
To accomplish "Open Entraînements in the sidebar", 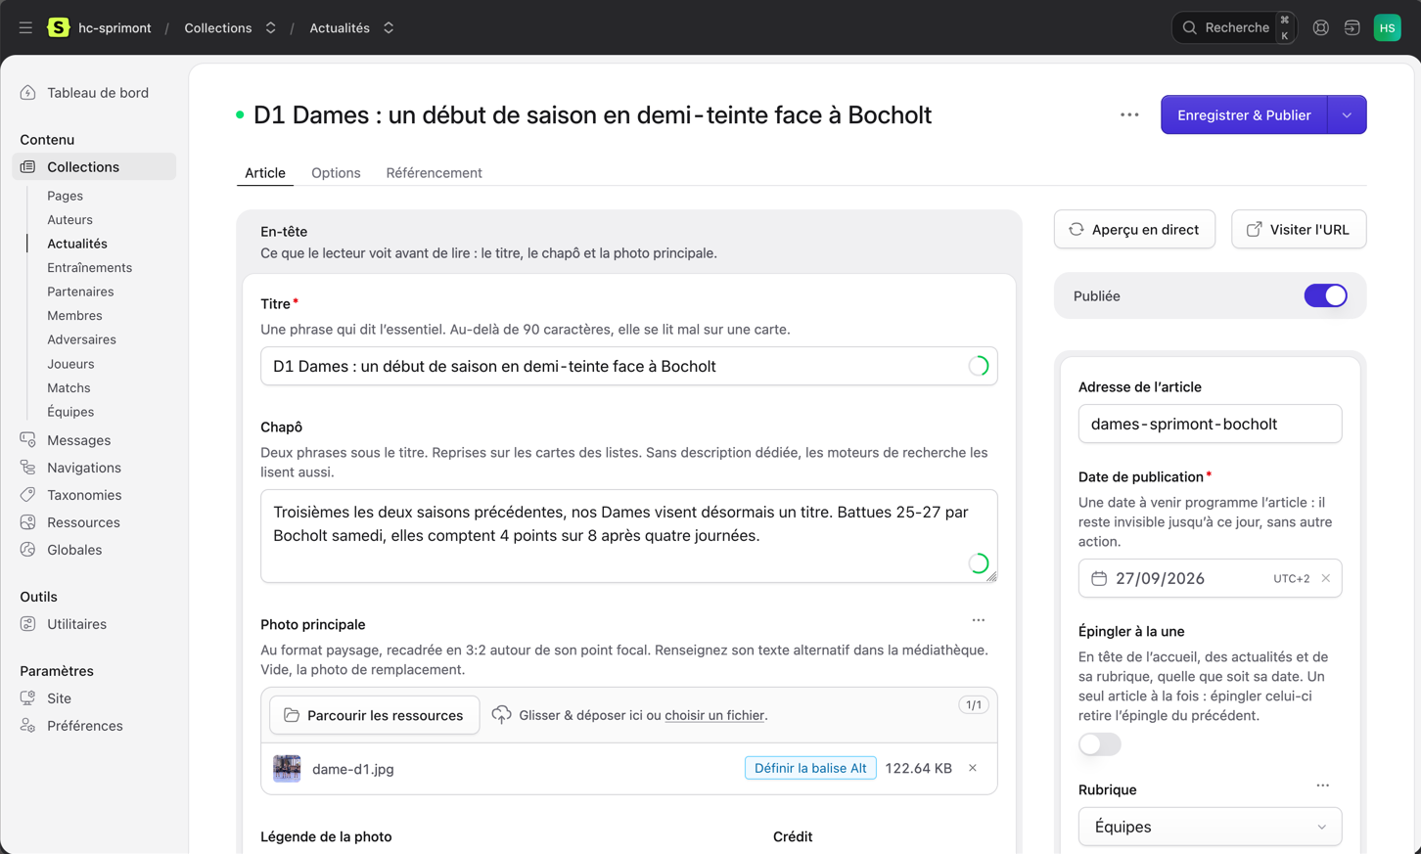I will [x=89, y=268].
